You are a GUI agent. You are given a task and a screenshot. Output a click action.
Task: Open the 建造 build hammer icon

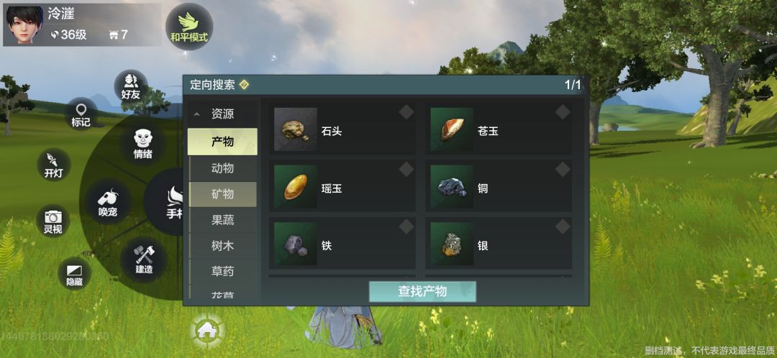pos(144,260)
